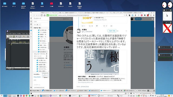Open the Twitter web panel in sidebar
Viewport: 173px width, 97px height.
[31, 30]
